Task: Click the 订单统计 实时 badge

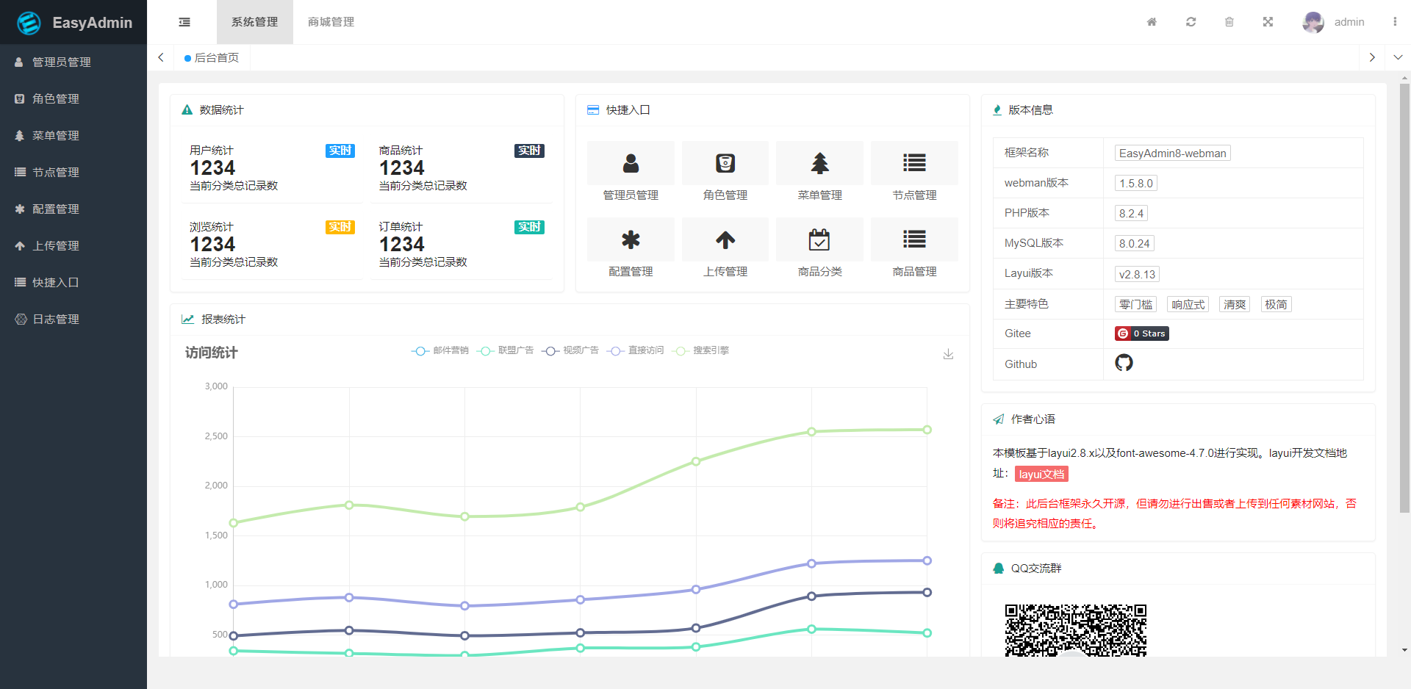Action: (529, 227)
